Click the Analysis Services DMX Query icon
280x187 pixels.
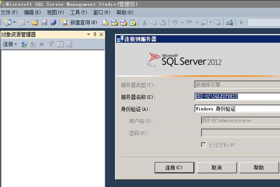pos(123,23)
